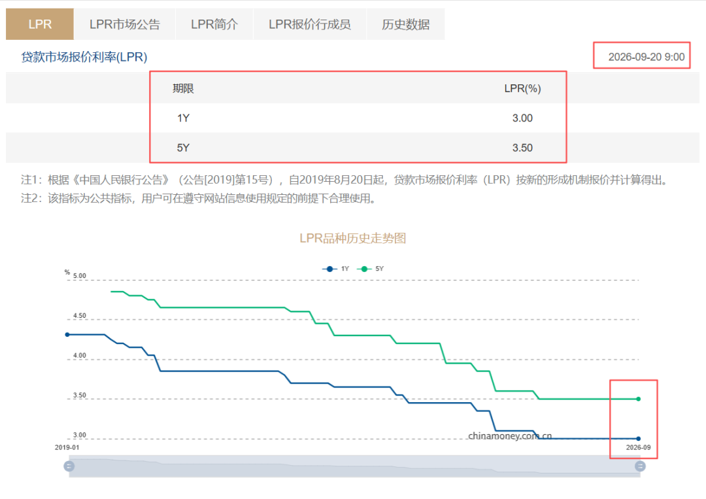Click the 1Y blue endpoint marker on chart
The image size is (706, 499).
click(x=639, y=439)
